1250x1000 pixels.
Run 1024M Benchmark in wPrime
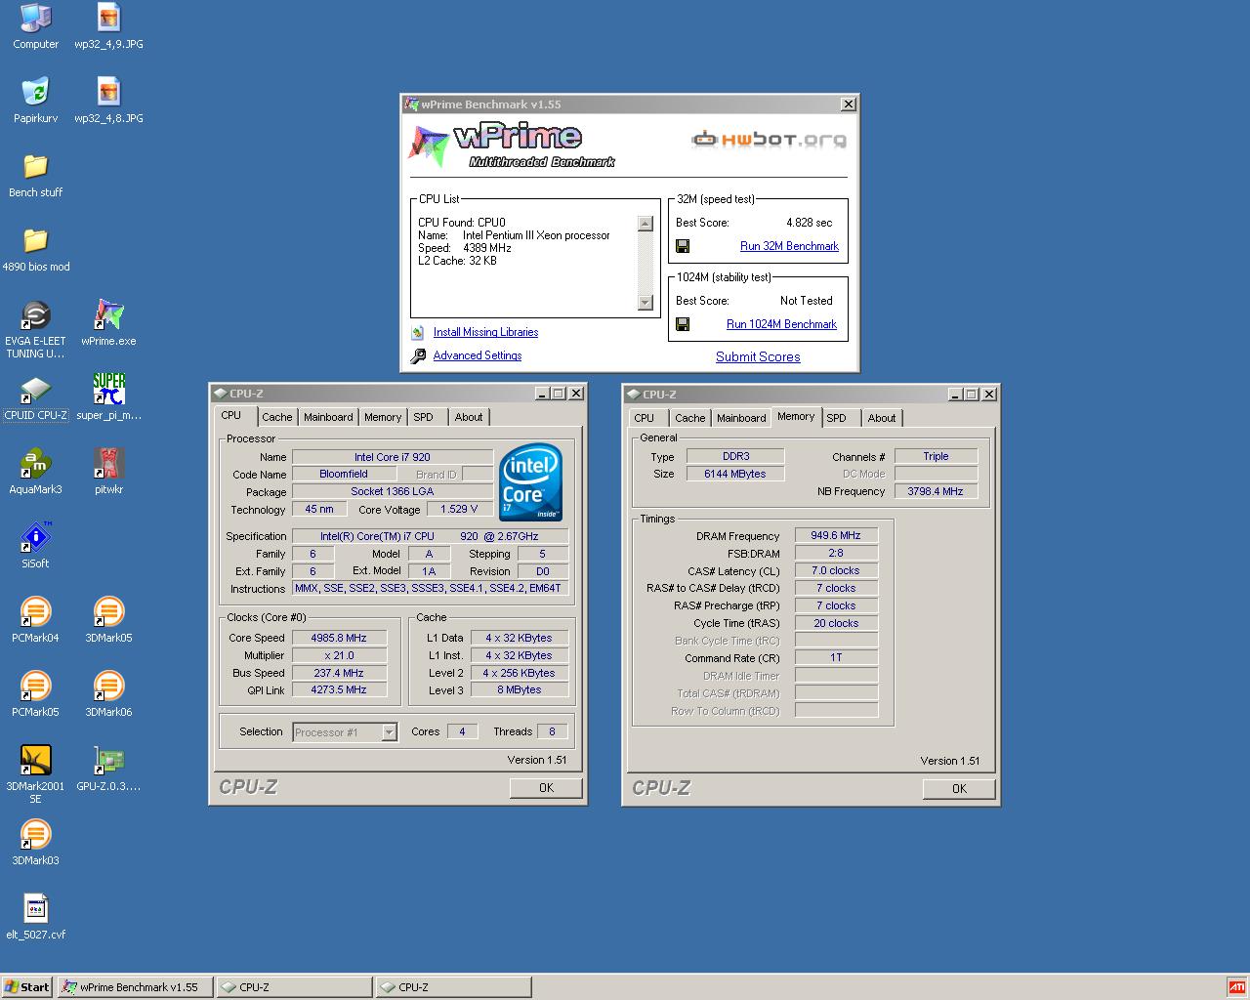(x=781, y=324)
